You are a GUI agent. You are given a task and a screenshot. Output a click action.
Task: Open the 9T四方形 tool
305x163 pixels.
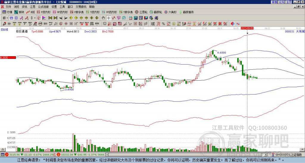click(110, 12)
